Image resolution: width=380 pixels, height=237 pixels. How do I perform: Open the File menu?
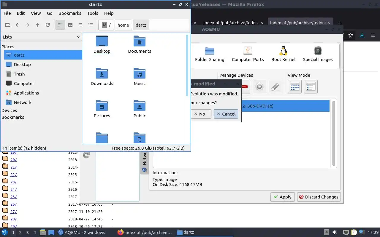(x=7, y=13)
